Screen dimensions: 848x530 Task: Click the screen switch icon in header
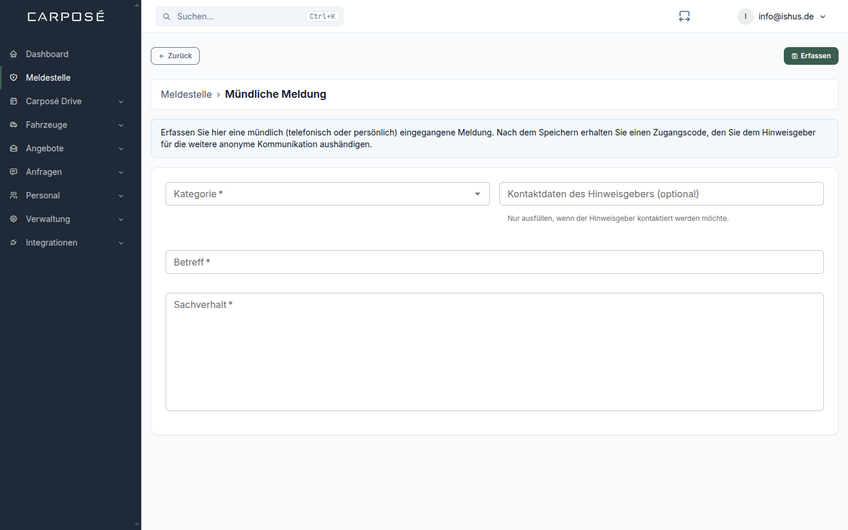click(x=684, y=16)
